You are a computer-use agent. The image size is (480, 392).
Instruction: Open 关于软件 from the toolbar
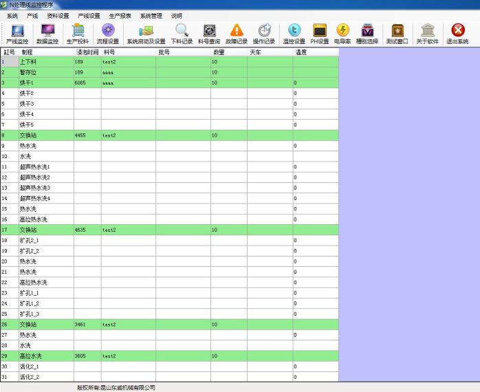point(427,32)
